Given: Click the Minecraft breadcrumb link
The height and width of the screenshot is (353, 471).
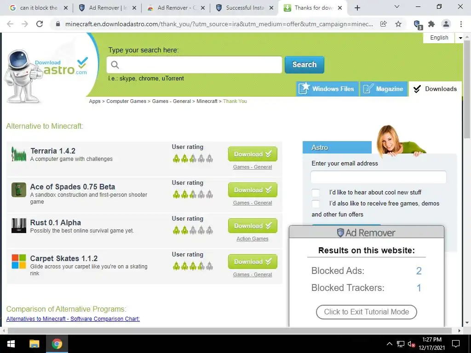Looking at the screenshot, I should coord(207,101).
